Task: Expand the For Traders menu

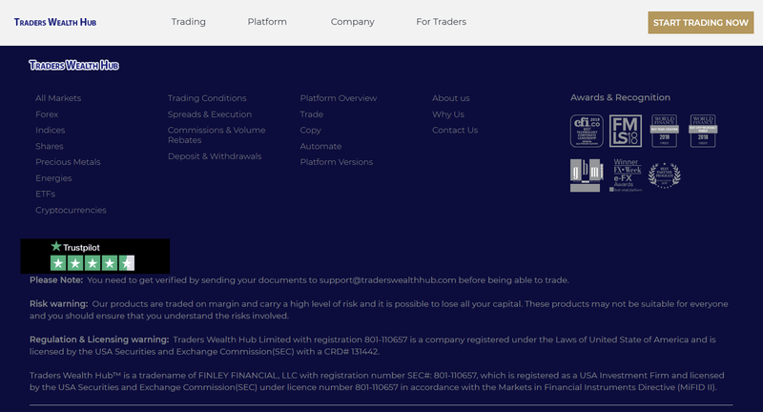Action: pyautogui.click(x=441, y=22)
